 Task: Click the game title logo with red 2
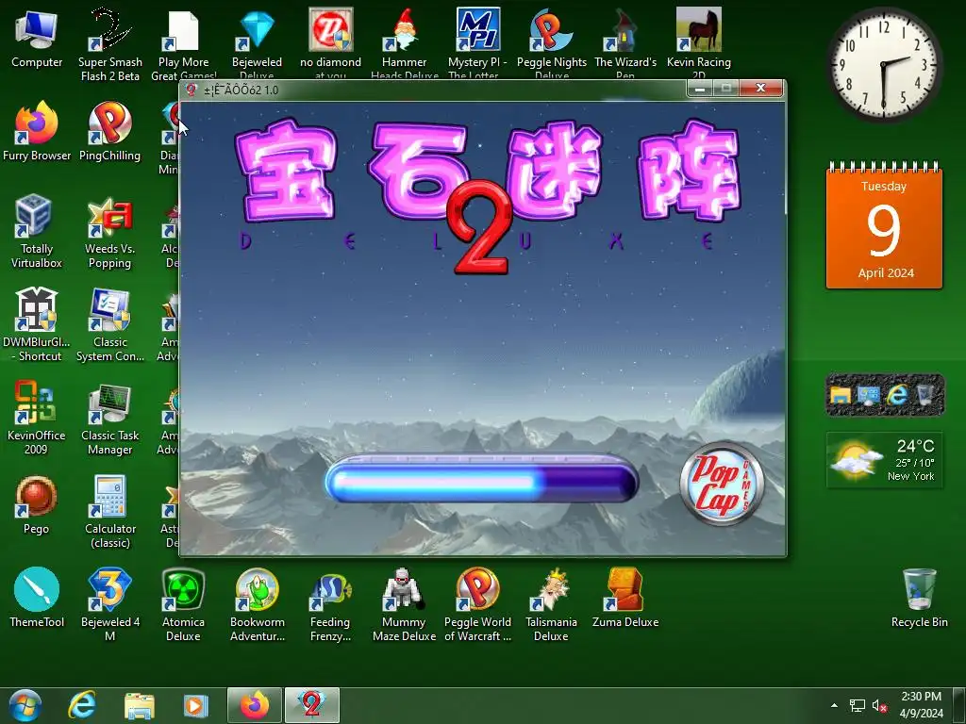click(x=487, y=197)
